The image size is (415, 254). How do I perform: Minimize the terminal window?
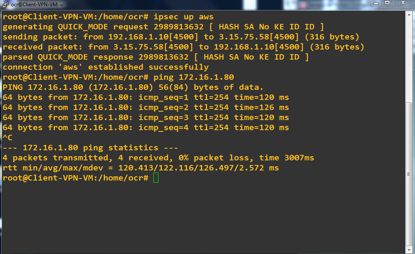[374, 3]
